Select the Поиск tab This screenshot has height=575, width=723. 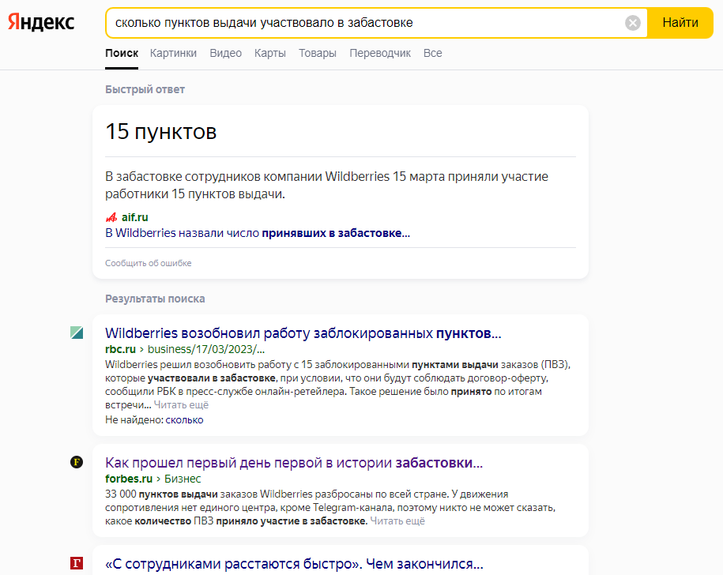[122, 53]
